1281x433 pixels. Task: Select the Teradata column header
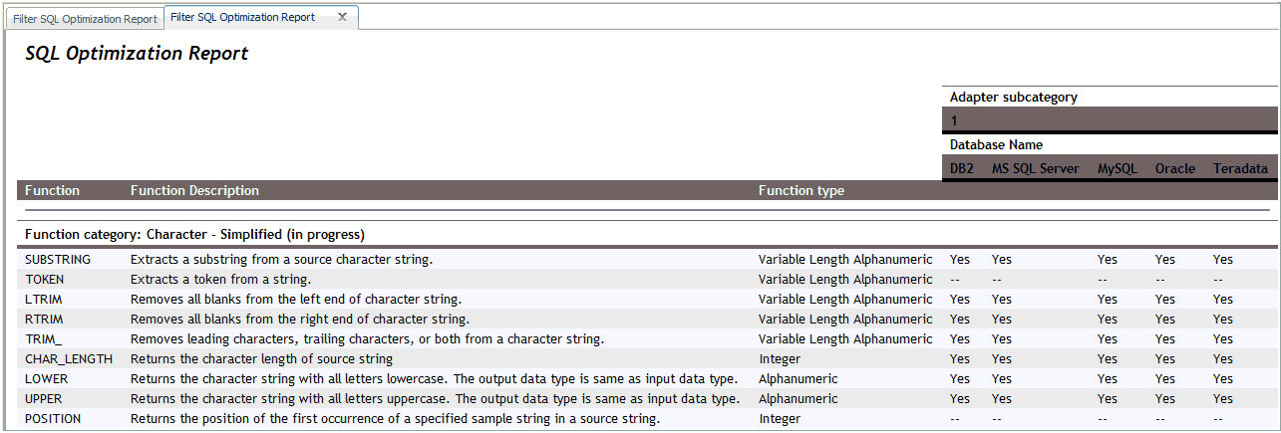1240,168
